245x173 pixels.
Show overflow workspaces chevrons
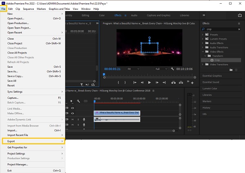tap(204, 15)
